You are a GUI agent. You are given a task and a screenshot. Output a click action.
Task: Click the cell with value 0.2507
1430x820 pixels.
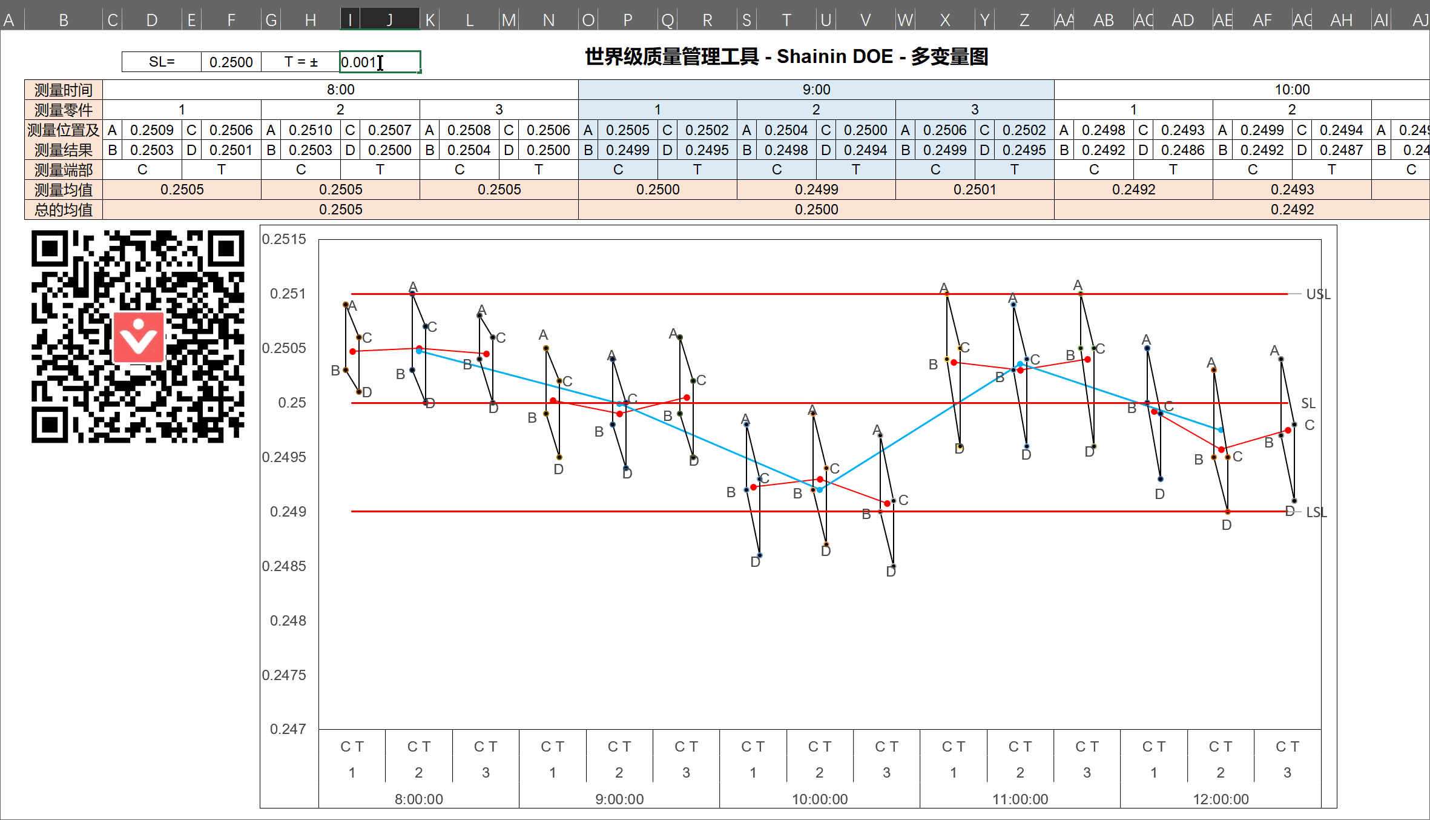click(390, 130)
